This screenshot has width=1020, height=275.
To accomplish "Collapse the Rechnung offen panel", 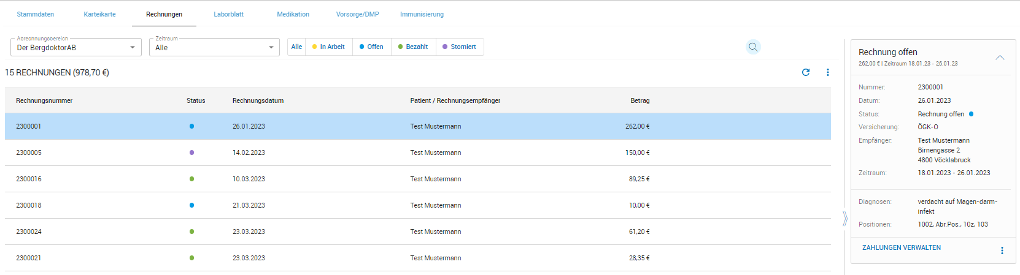I will pos(999,58).
